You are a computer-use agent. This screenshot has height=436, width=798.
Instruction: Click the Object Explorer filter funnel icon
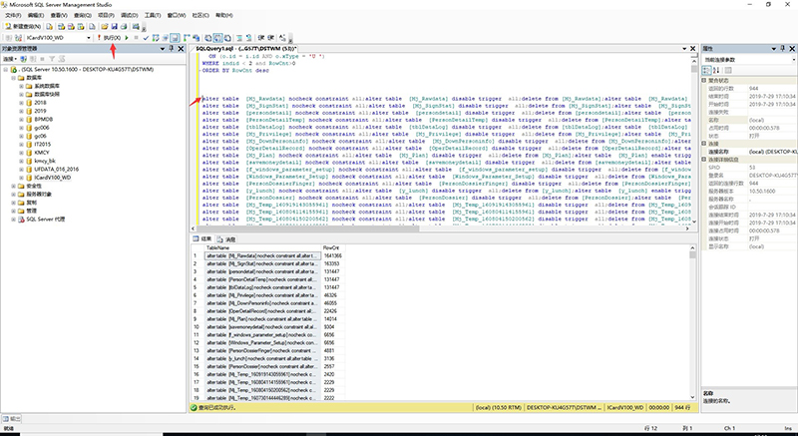[x=52, y=59]
